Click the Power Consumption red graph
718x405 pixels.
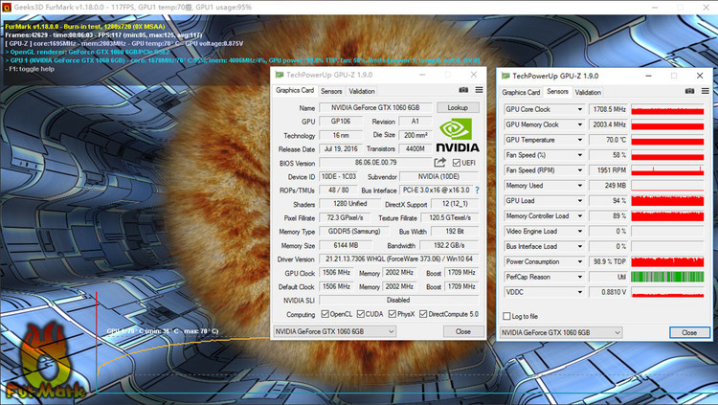(667, 261)
